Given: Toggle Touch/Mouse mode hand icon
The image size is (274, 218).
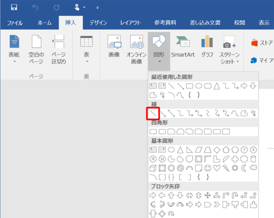Looking at the screenshot, I should click(77, 7).
